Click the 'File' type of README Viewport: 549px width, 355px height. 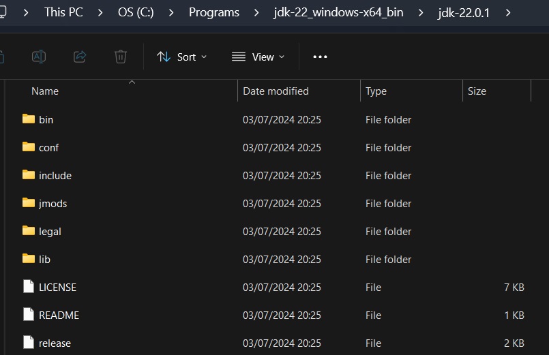373,315
